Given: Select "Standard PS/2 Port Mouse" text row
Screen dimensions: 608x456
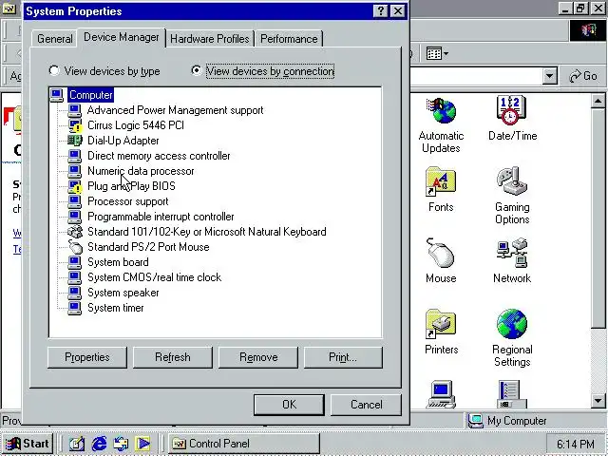Looking at the screenshot, I should (x=148, y=247).
